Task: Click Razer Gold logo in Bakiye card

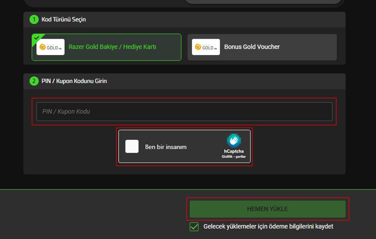Action: pyautogui.click(x=50, y=47)
